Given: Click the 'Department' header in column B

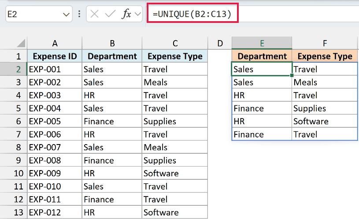Looking at the screenshot, I should [112, 56].
